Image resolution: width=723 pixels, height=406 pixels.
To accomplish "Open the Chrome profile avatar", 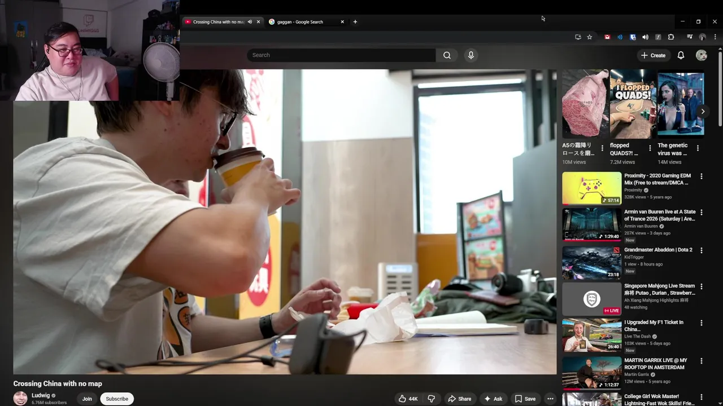I will [x=702, y=37].
